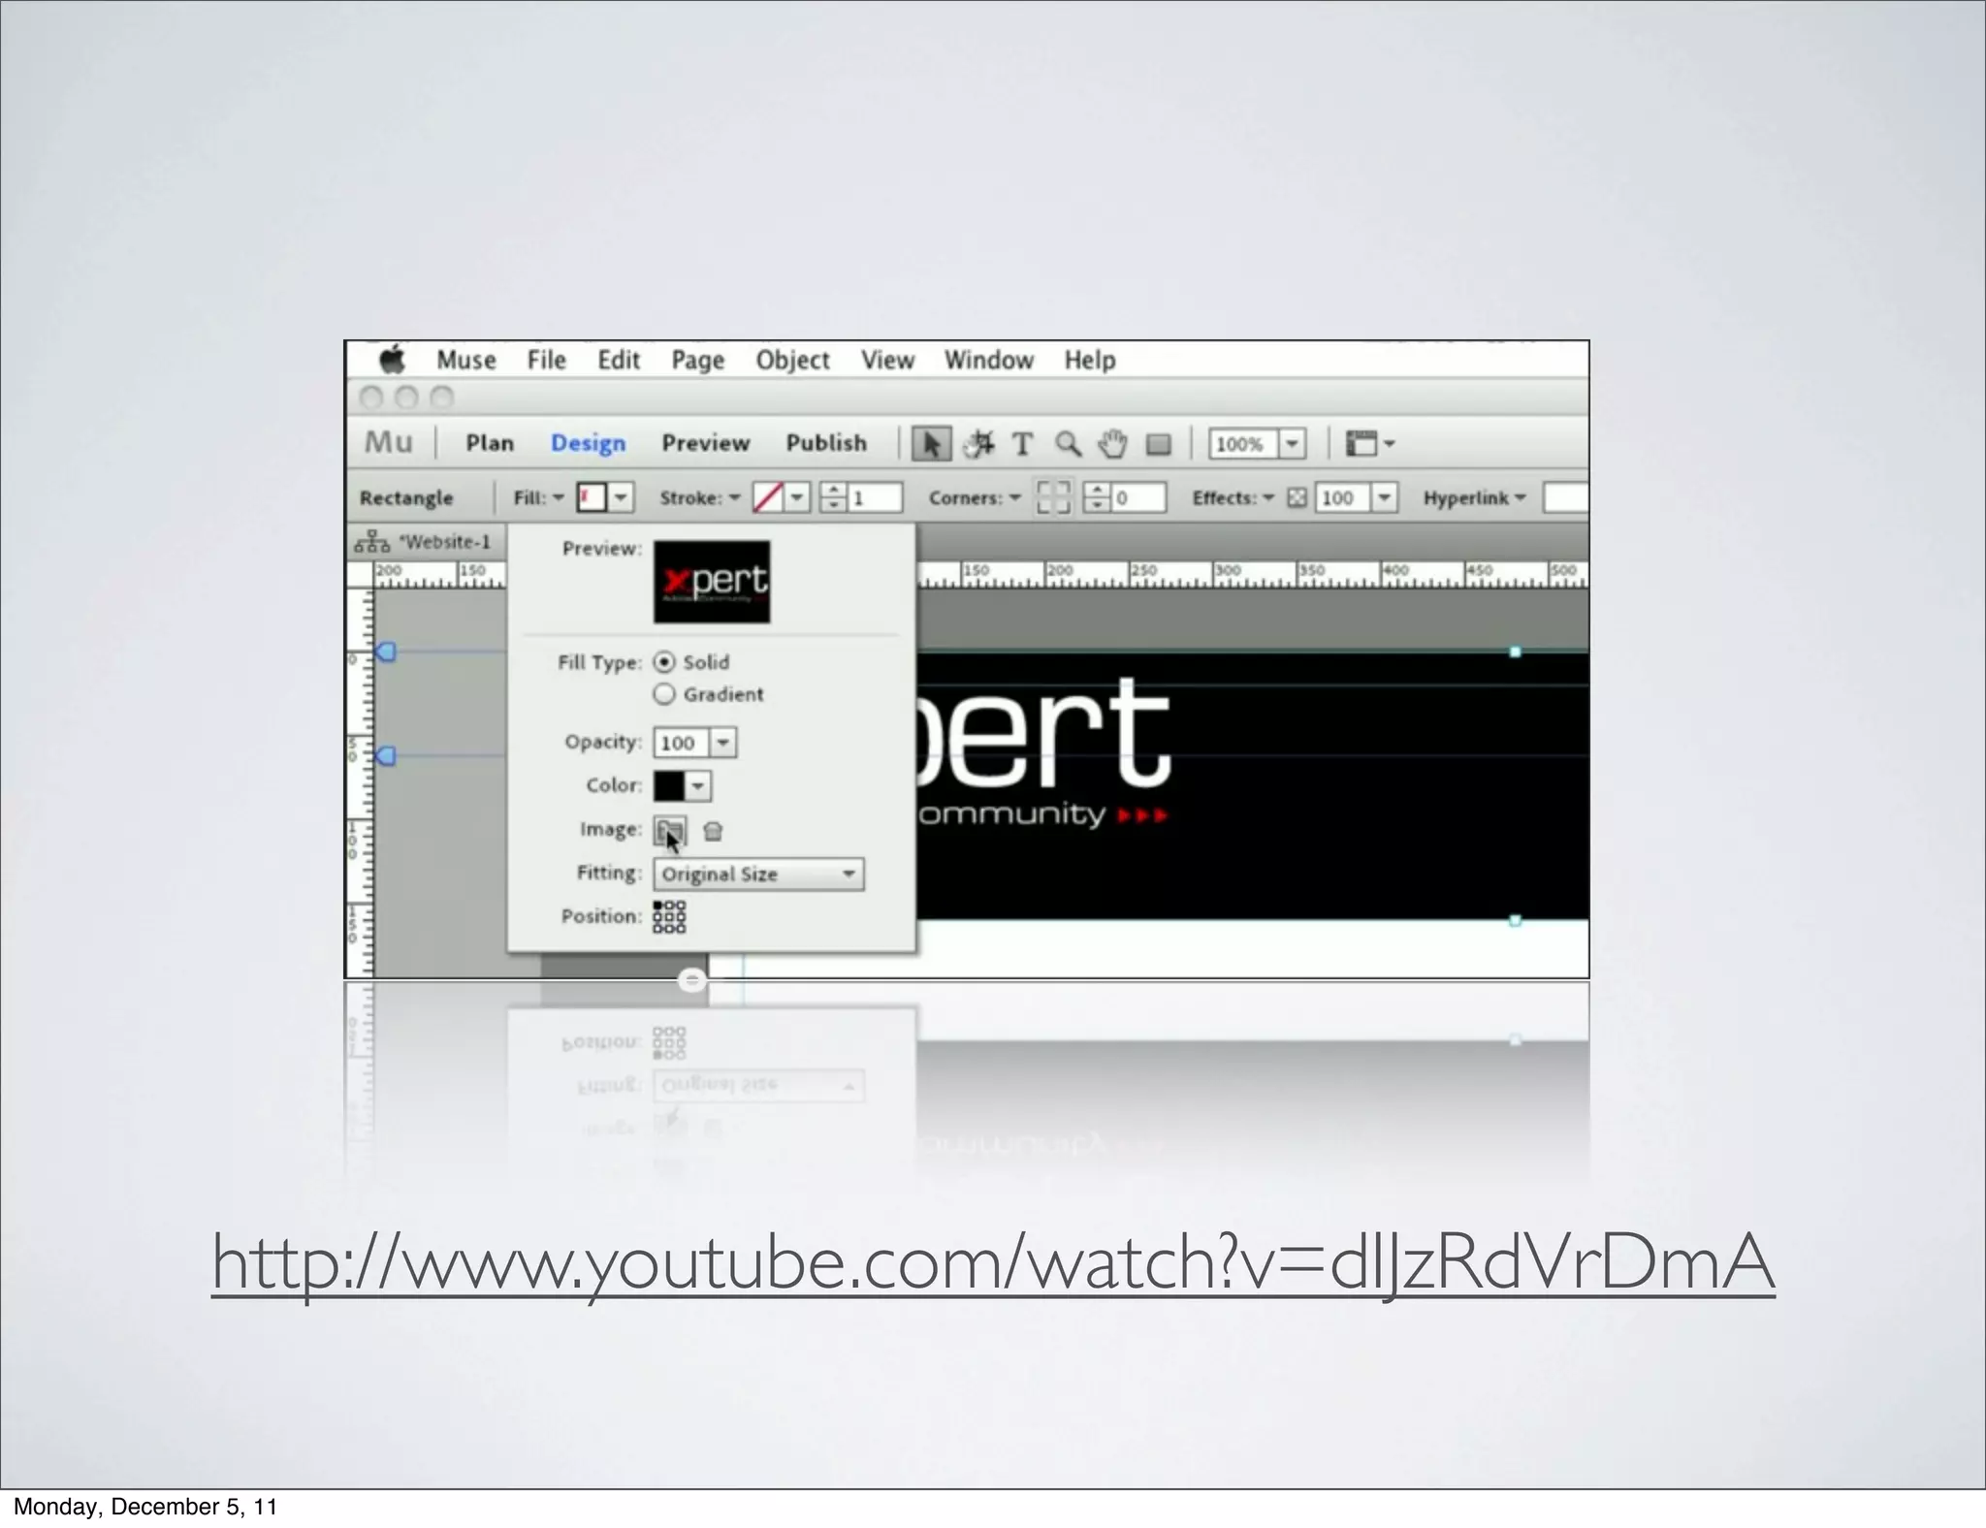Open the zoom level dropdown arrow
Image resolution: width=1986 pixels, height=1528 pixels.
[1292, 444]
